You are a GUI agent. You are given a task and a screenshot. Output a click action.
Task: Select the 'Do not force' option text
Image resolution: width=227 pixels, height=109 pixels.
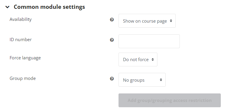tap(136, 60)
